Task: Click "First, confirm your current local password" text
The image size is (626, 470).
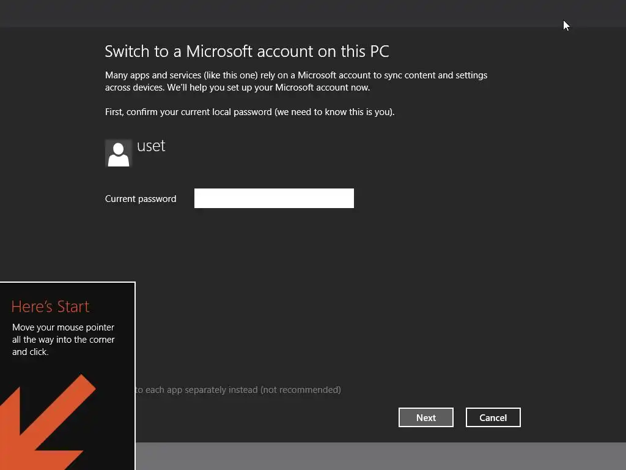Action: (x=249, y=112)
